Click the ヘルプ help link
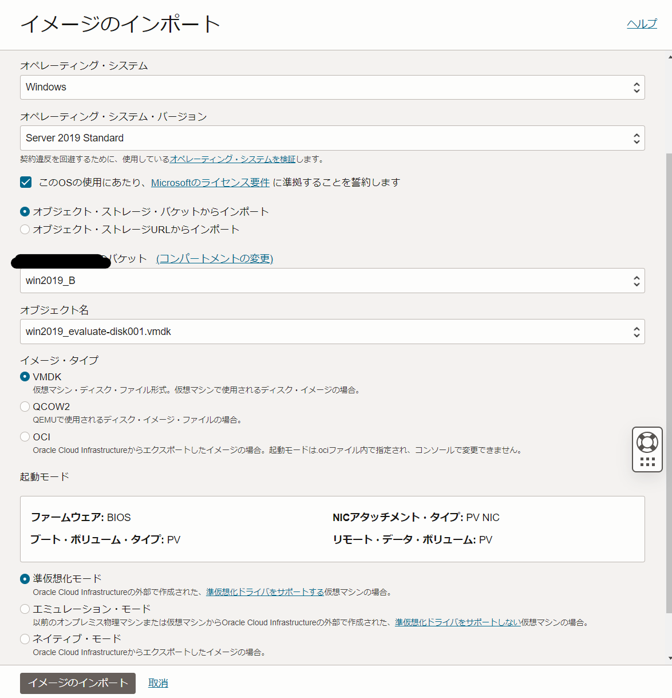This screenshot has height=698, width=672. 642,23
